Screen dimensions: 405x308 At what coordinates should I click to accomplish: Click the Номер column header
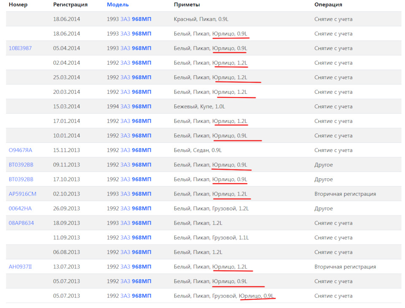[x=18, y=5]
